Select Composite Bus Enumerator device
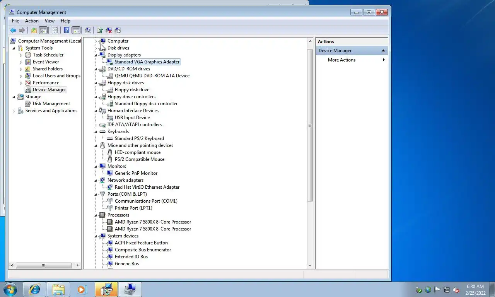Screen dimensions: 495x297 143,250
